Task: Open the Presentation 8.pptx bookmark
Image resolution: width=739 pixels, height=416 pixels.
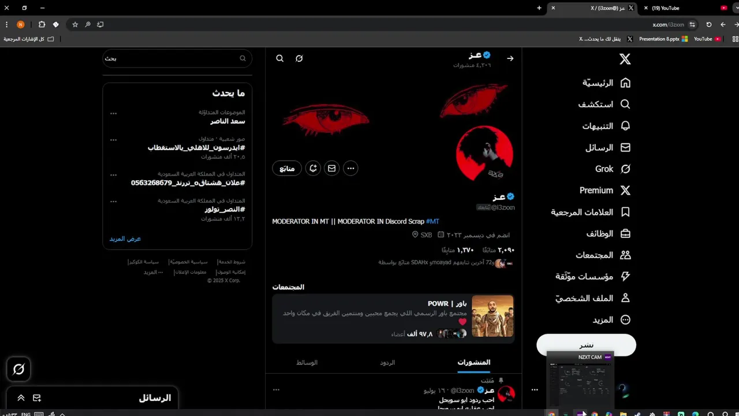Action: [663, 39]
